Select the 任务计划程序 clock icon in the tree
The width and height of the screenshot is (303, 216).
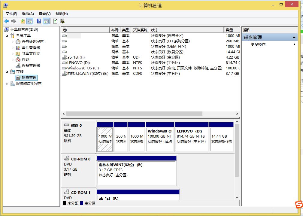[x=18, y=41]
